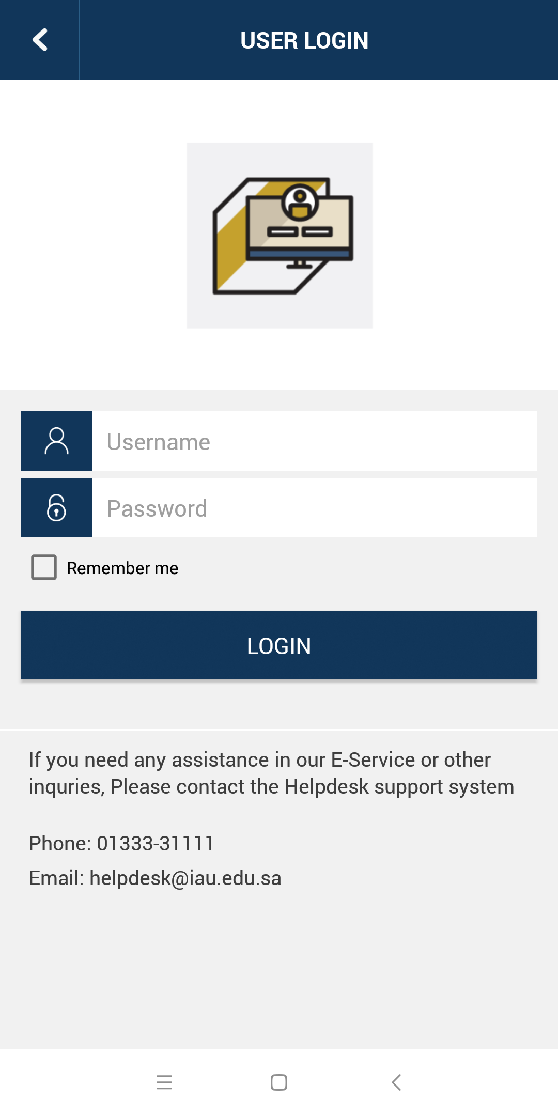Call helpdesk number 01333-31111

156,843
